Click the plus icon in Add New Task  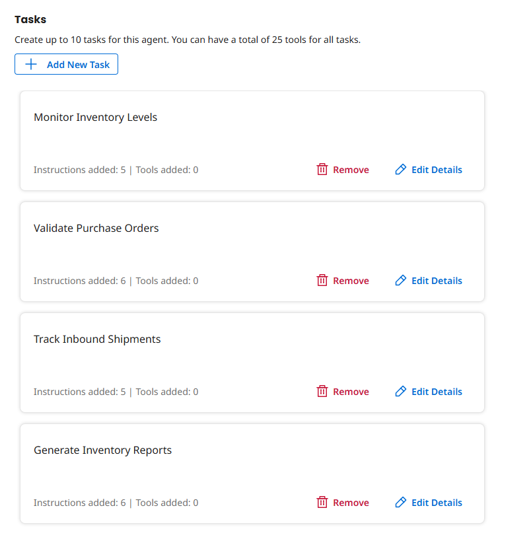[31, 64]
